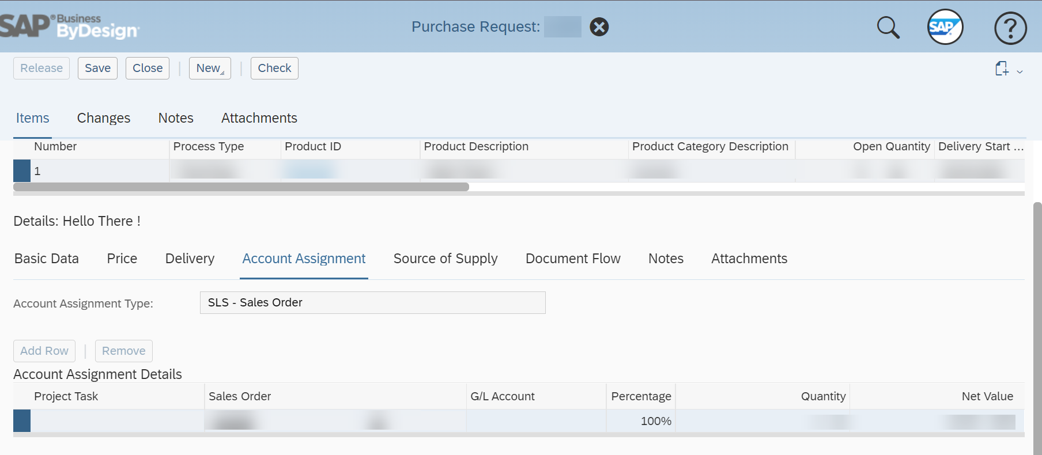
Task: Click the Net Value column header
Action: (x=987, y=396)
